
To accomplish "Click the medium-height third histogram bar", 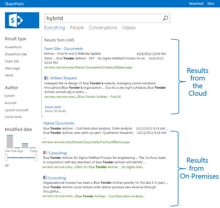I will click(x=25, y=146).
